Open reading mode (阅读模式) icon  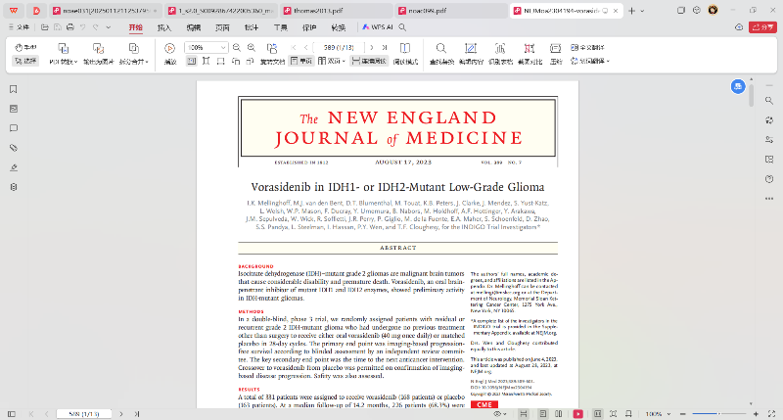coord(405,54)
